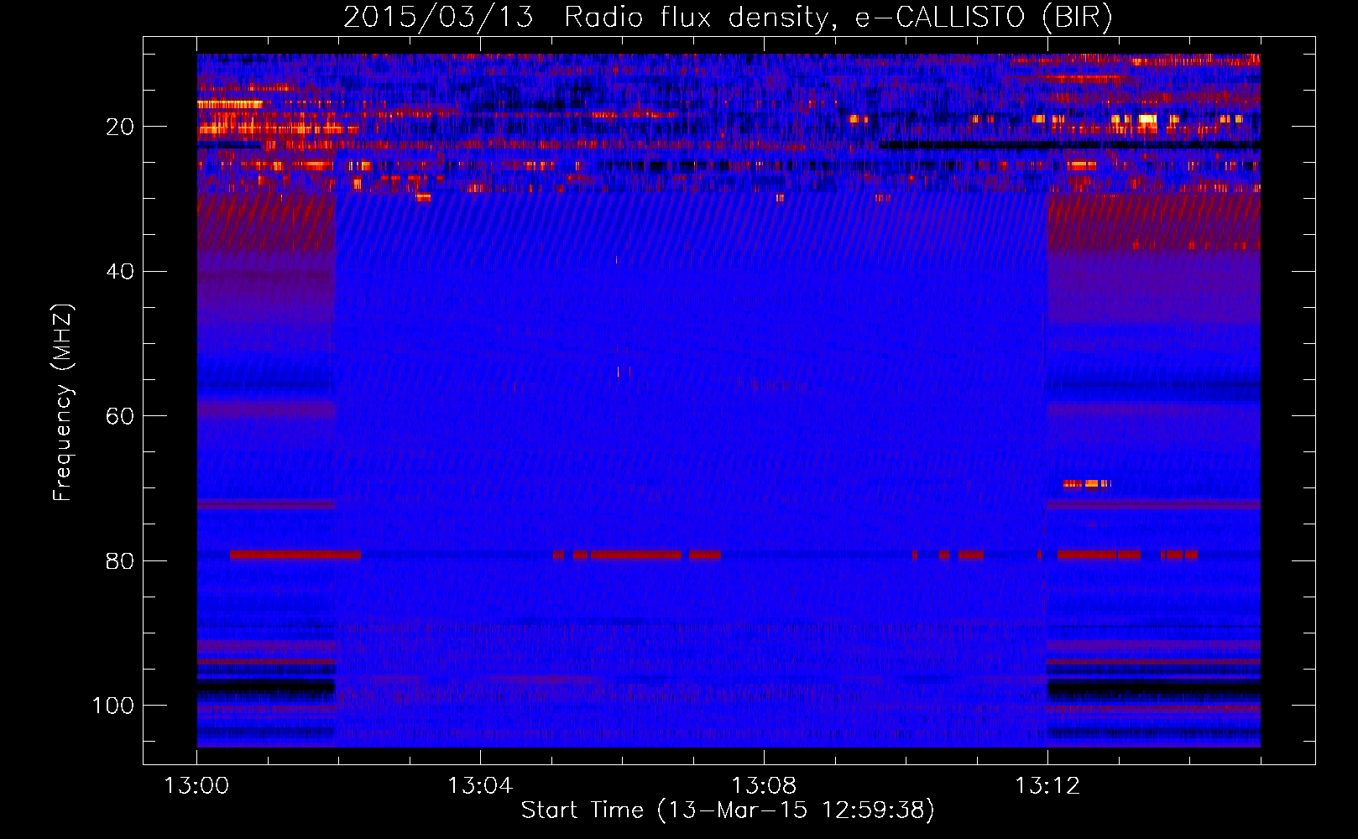Click the '20' frequency tick label
The width and height of the screenshot is (1358, 839).
[121, 127]
